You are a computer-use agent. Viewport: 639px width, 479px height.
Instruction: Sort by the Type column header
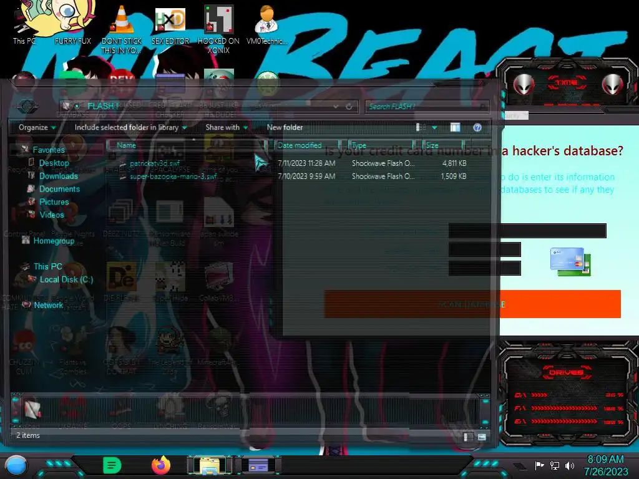381,145
